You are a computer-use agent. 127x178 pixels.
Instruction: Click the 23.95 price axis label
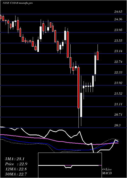(x=118, y=30)
